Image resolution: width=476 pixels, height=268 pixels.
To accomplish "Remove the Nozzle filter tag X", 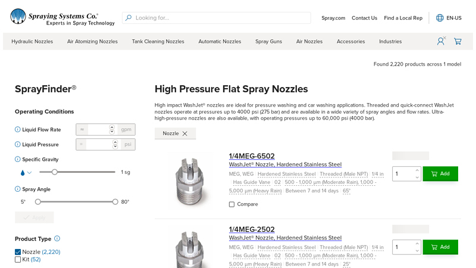I will click(x=185, y=133).
